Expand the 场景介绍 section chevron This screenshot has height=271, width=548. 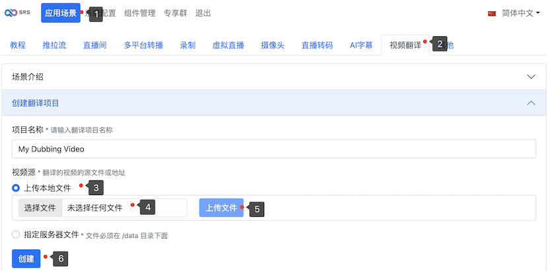531,77
